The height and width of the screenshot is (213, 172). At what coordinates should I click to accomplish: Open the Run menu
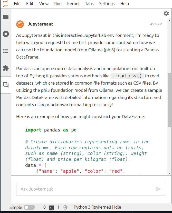click(58, 4)
